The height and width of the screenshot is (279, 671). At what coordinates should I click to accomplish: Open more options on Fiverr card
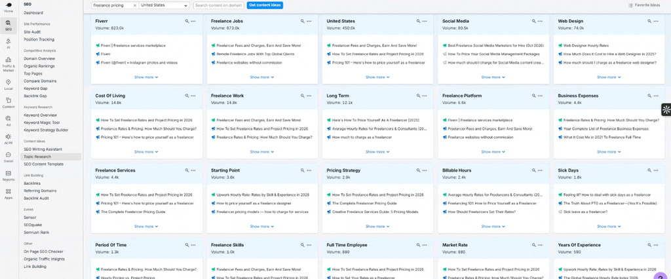tap(193, 21)
